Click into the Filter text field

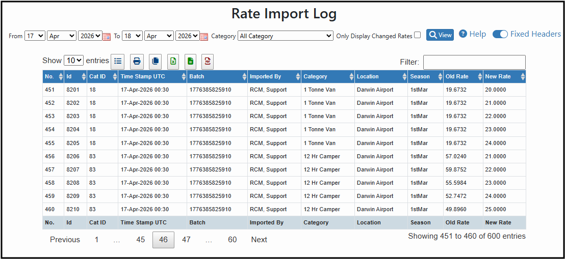(x=474, y=62)
